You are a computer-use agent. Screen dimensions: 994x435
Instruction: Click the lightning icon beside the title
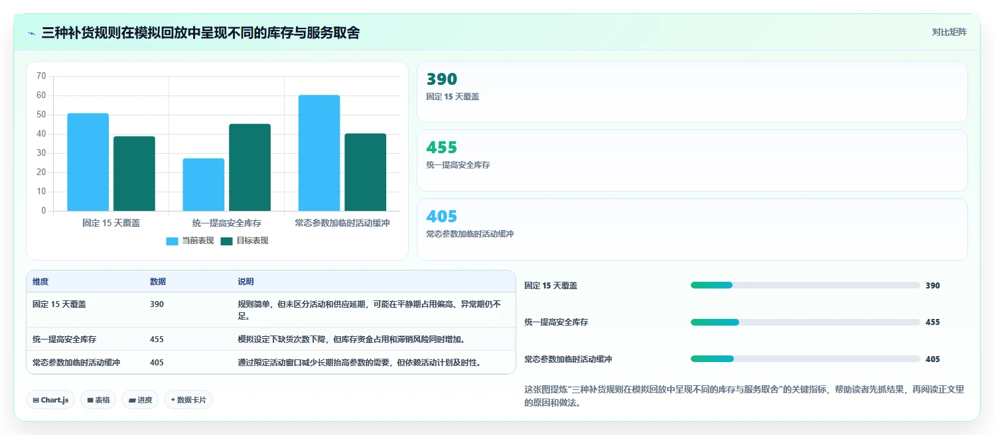pyautogui.click(x=32, y=33)
